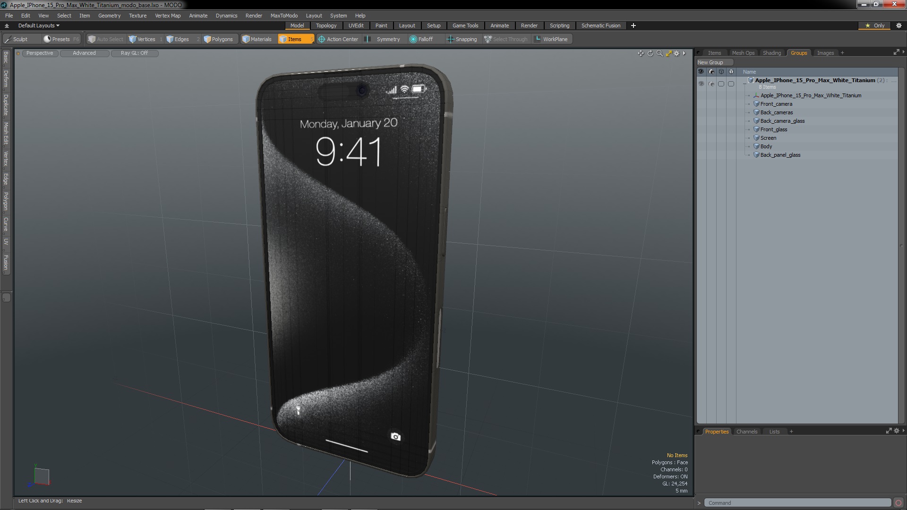
Task: Select the Back_camera_glass item
Action: tap(782, 121)
